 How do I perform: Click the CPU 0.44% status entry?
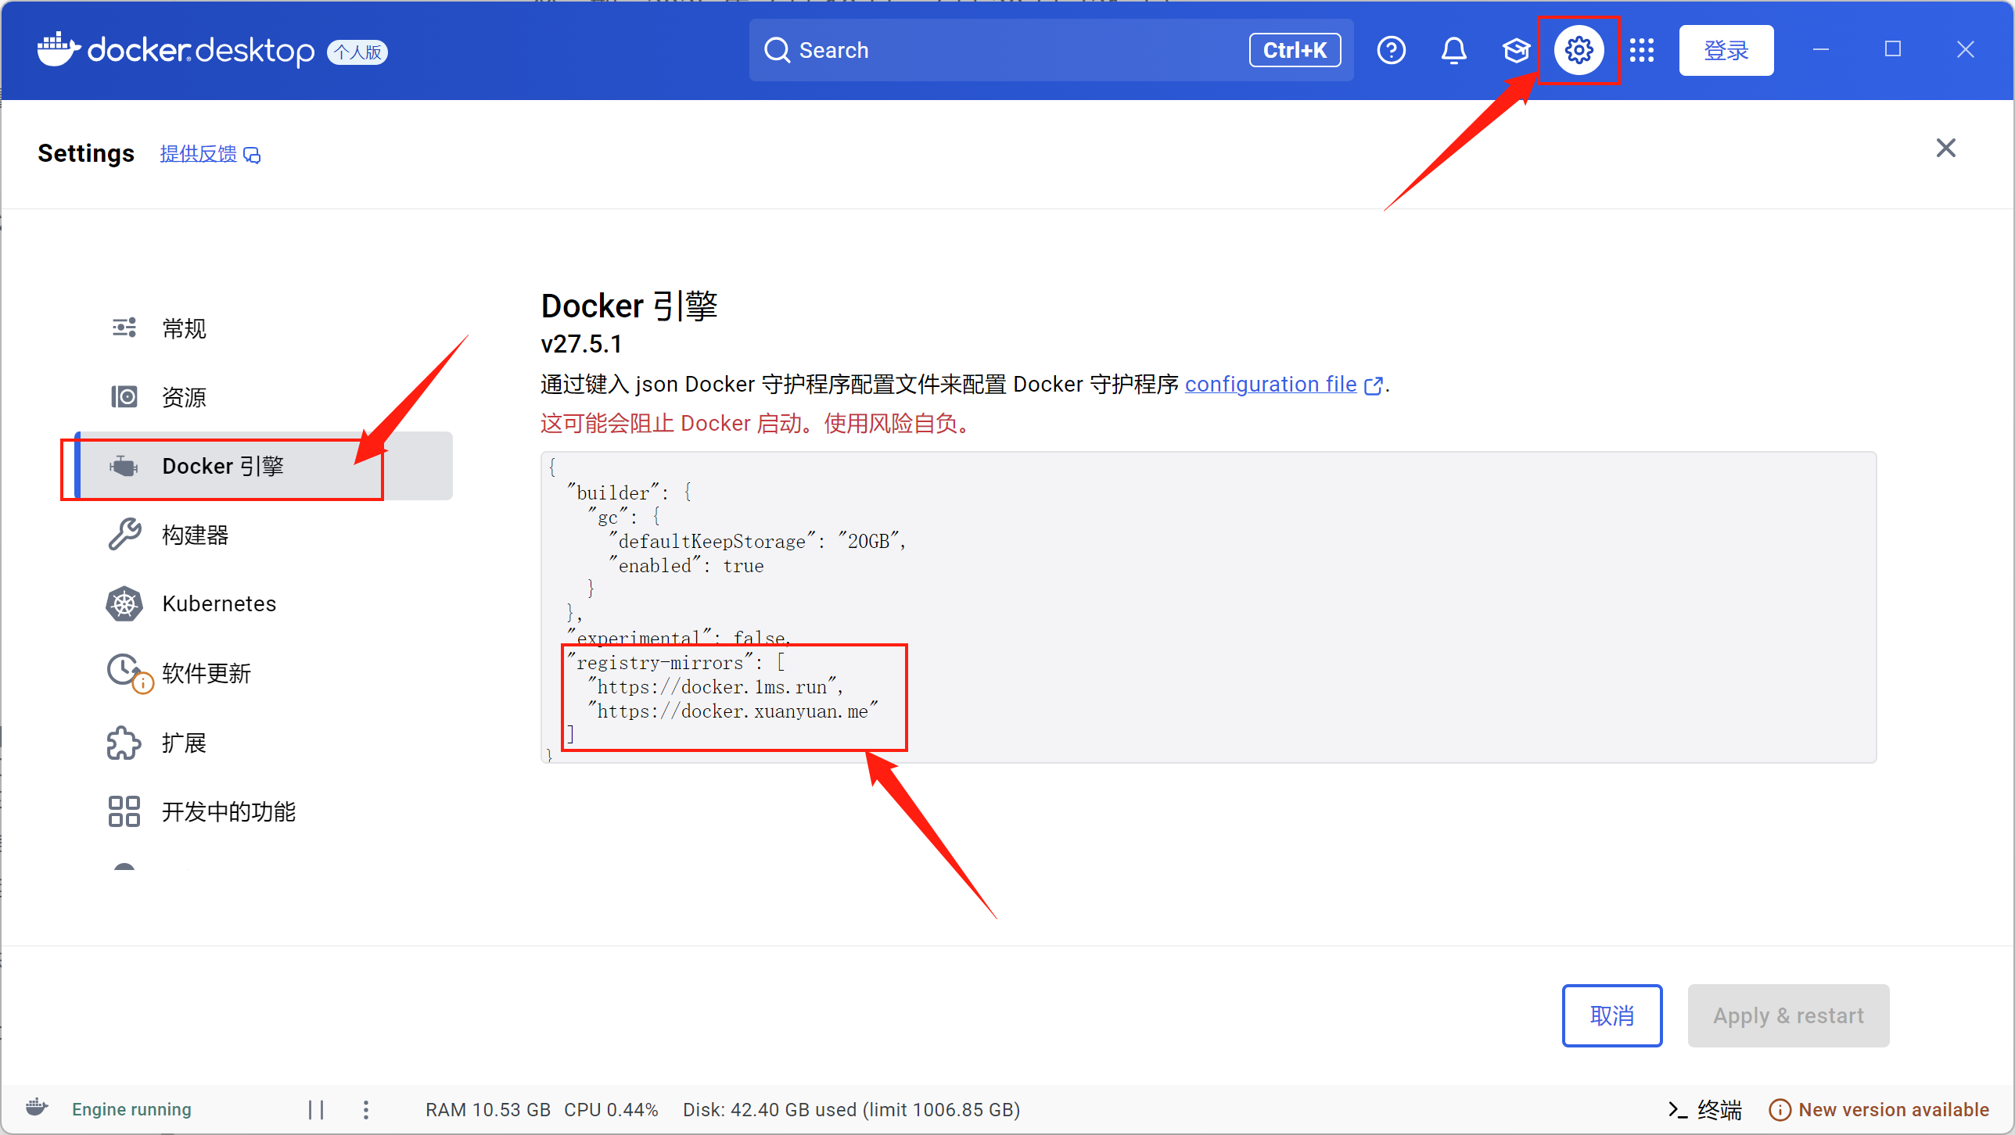pyautogui.click(x=611, y=1109)
